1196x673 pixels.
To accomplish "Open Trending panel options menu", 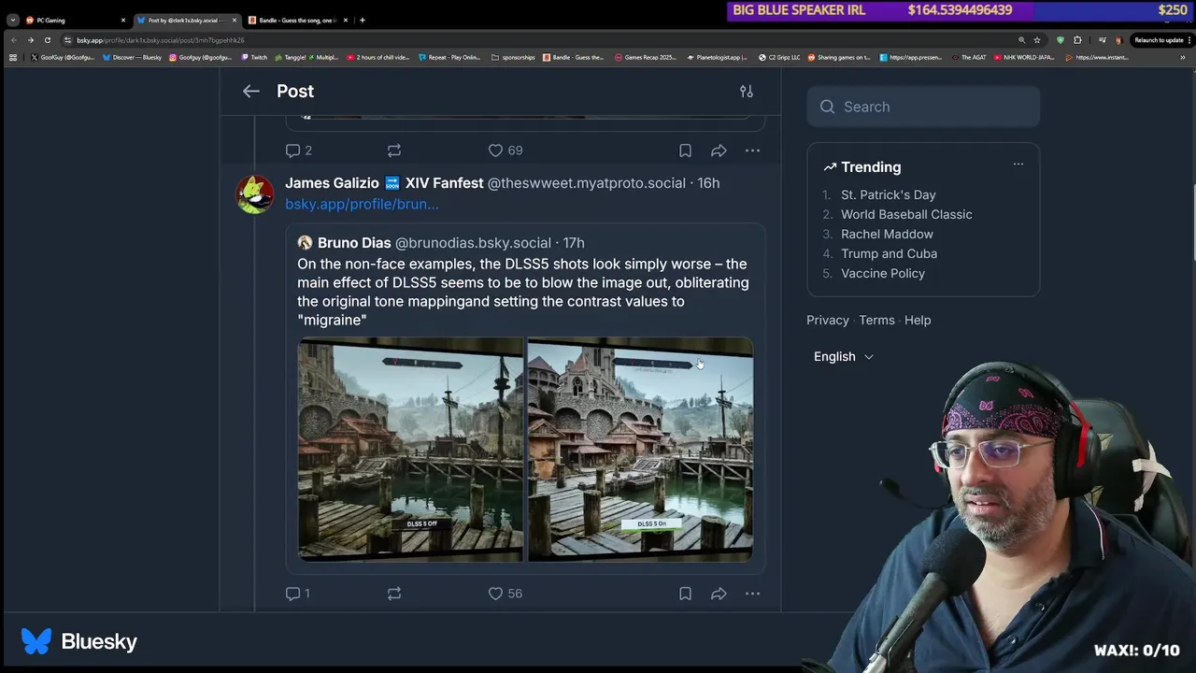I will pyautogui.click(x=1018, y=165).
